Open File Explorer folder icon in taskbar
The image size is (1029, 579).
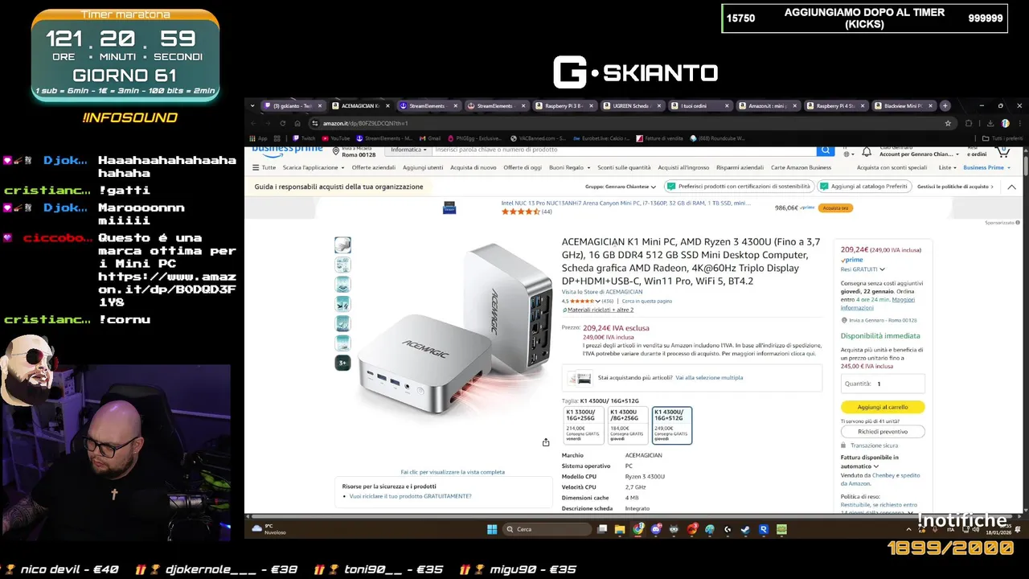click(620, 529)
